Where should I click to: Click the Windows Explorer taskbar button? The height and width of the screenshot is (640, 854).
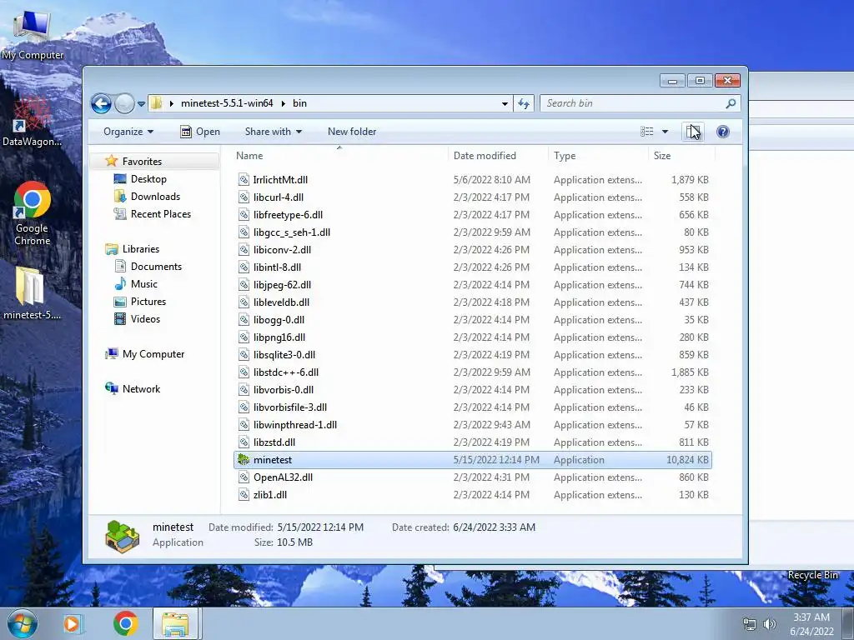176,623
